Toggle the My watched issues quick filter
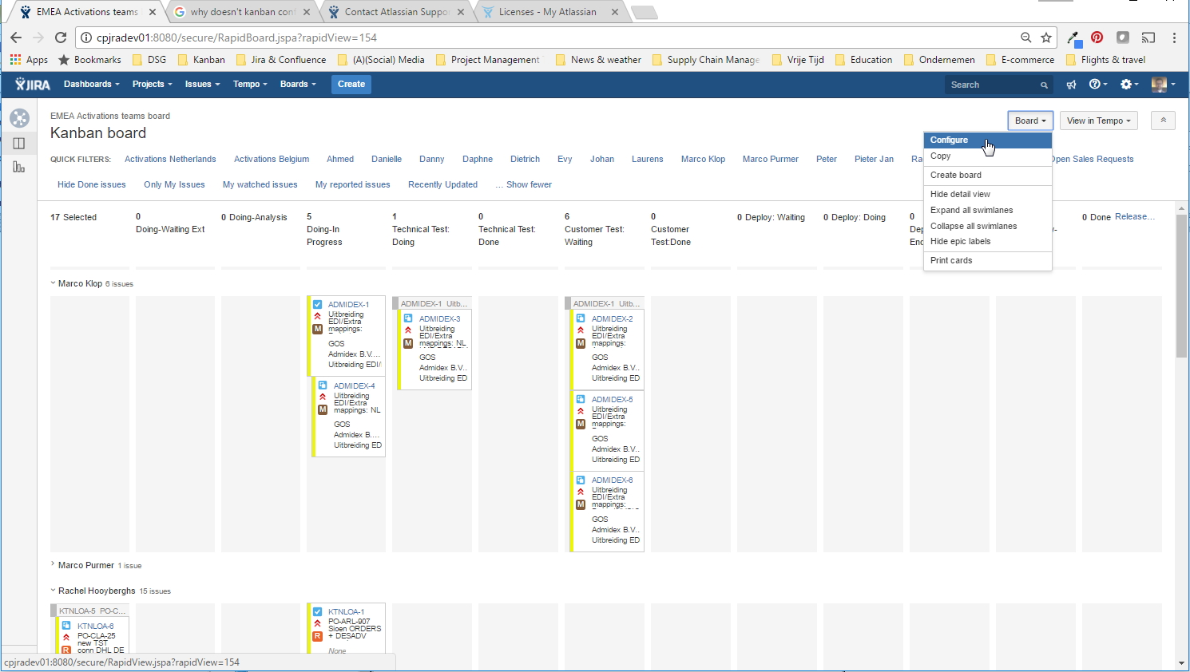The image size is (1190, 672). pos(260,184)
